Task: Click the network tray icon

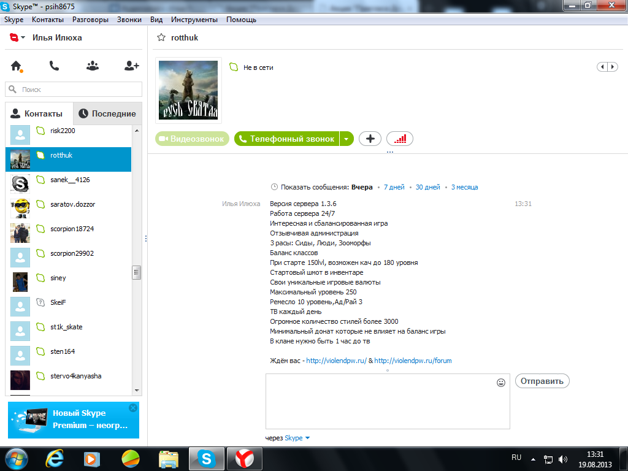Action: [548, 459]
